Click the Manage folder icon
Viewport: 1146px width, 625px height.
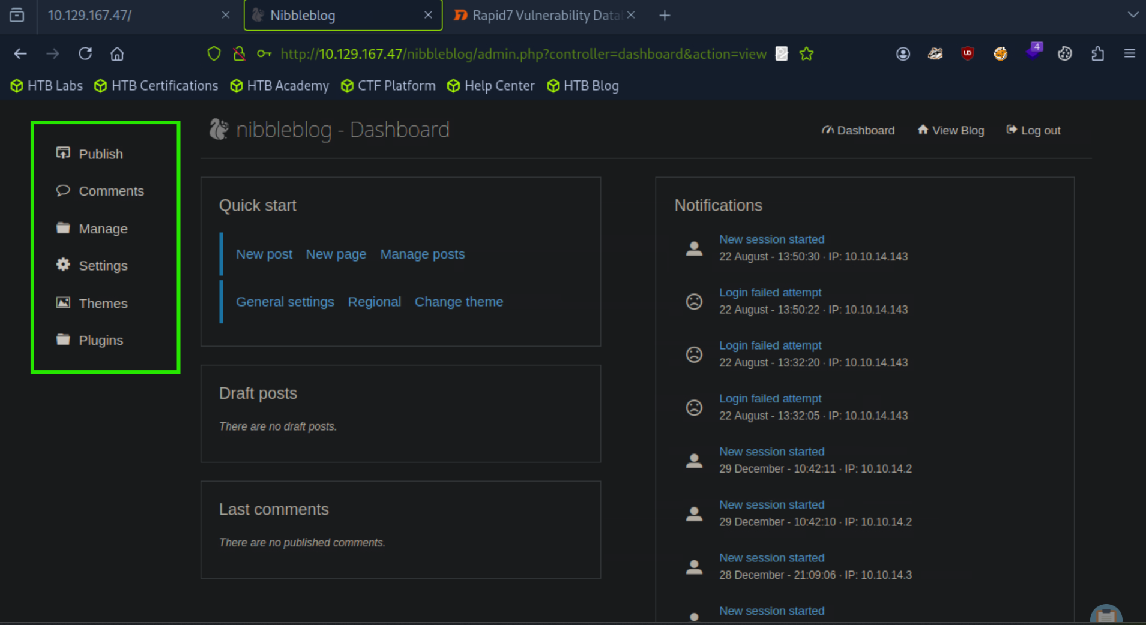coord(63,227)
